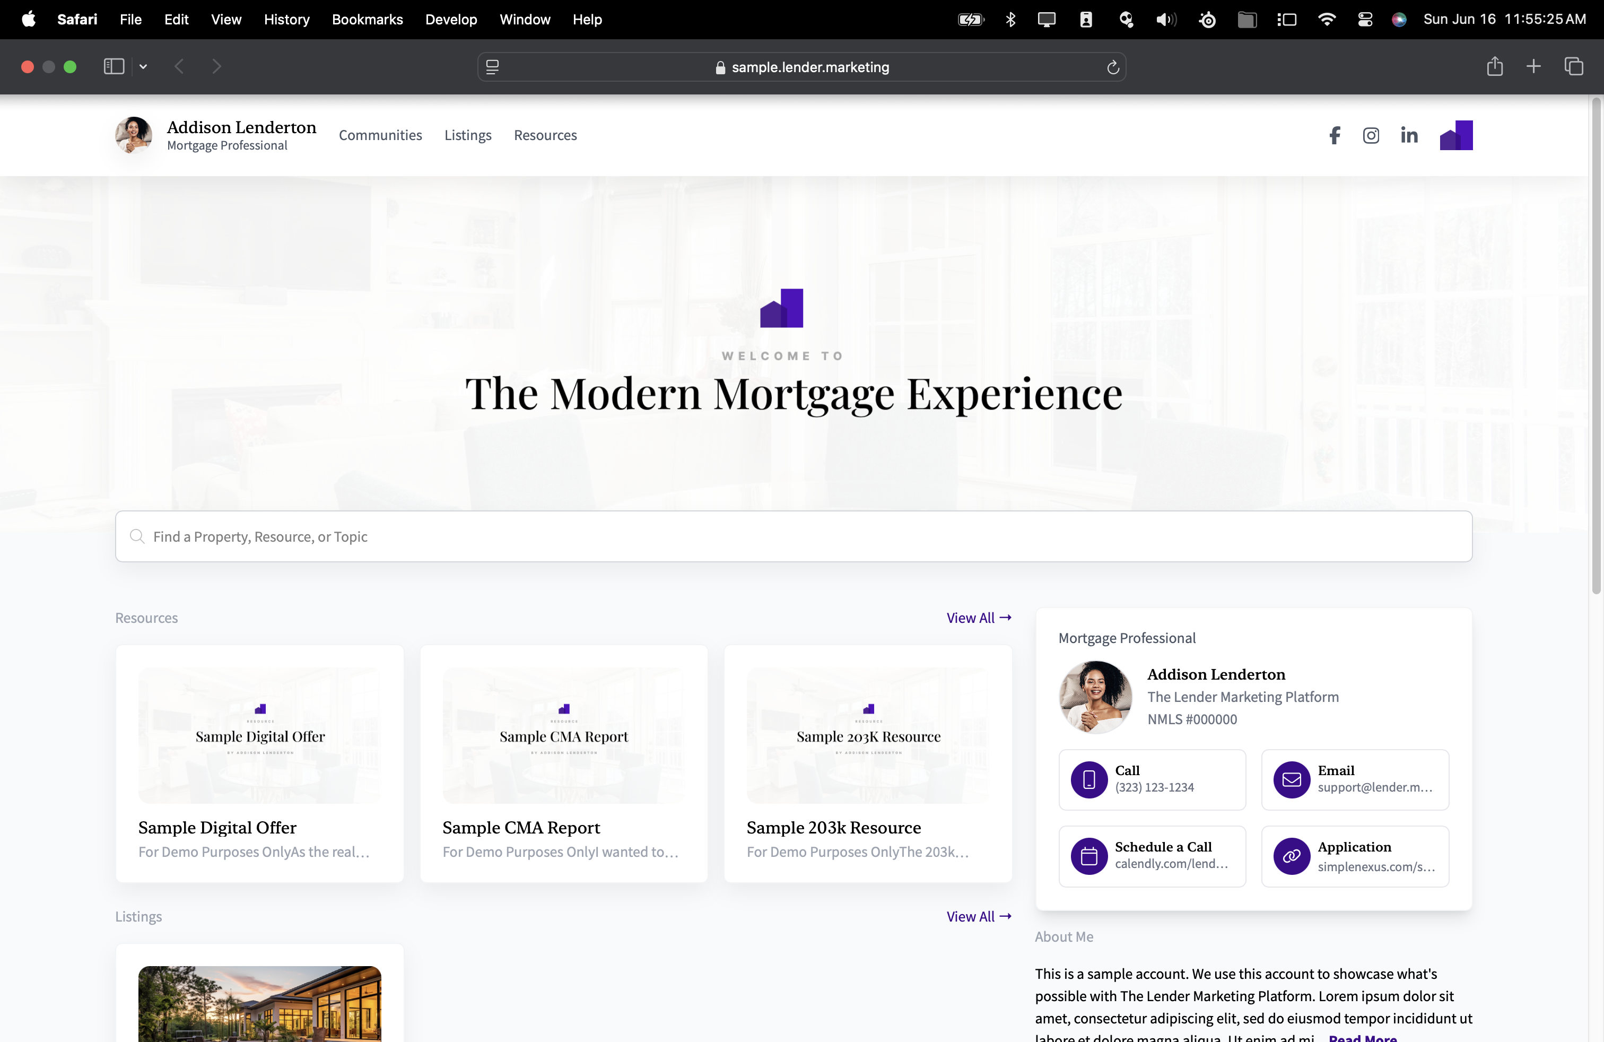Click the Schedule a Call calendar icon
Screen dimensions: 1604x1042
point(1088,856)
